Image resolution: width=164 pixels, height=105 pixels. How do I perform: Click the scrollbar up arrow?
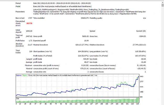coord(163,3)
